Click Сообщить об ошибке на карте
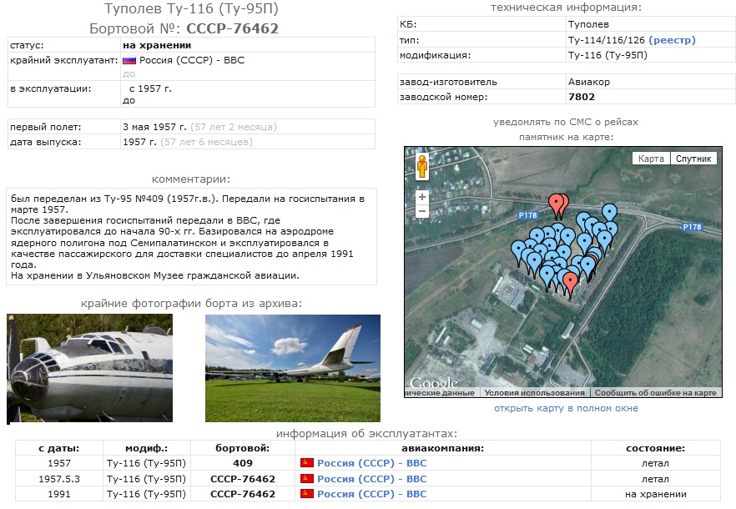 point(656,392)
